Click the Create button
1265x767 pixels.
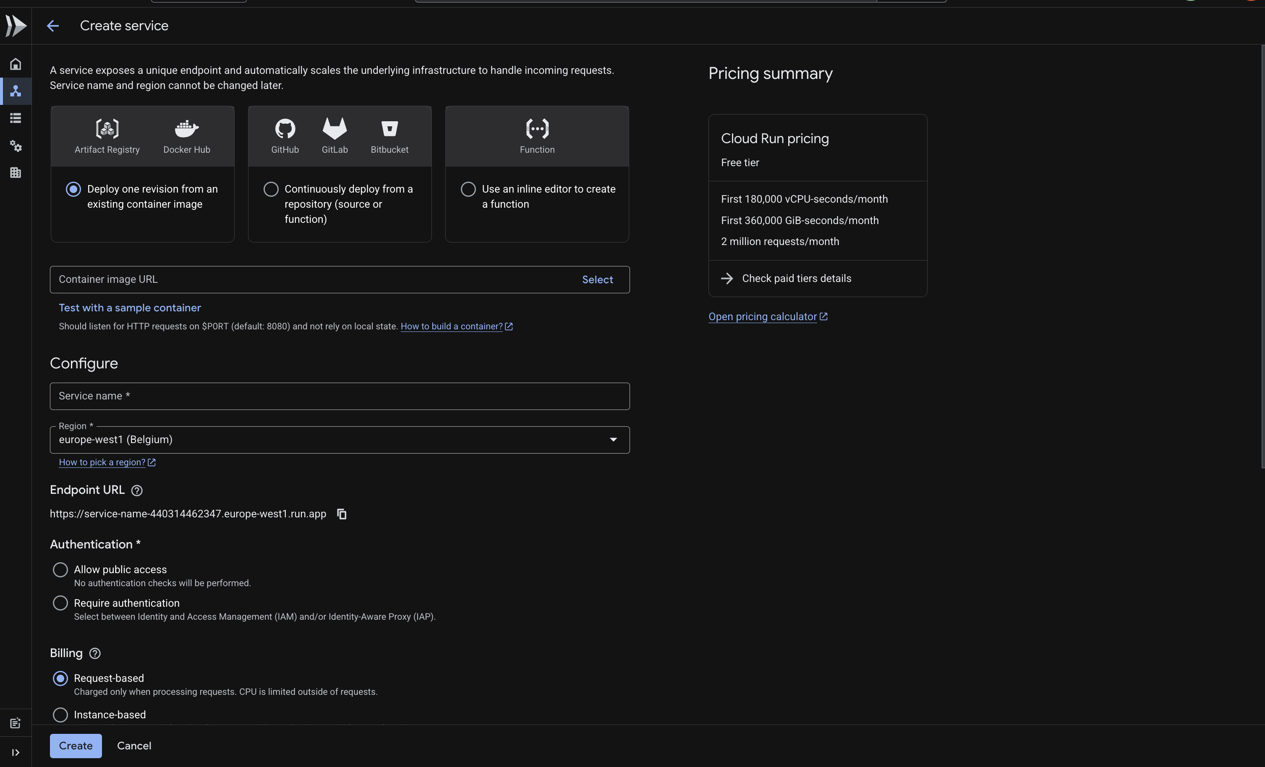click(76, 746)
